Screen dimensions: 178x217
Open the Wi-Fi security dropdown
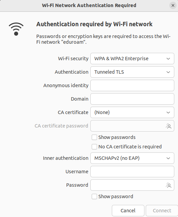pos(132,59)
